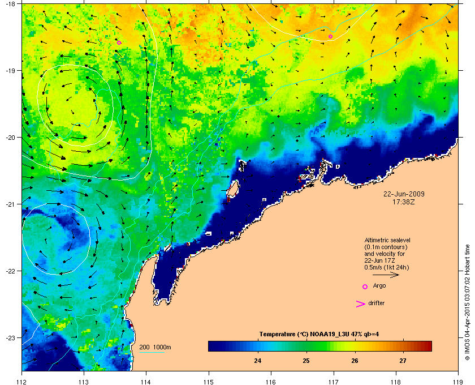This screenshot has height=385, width=475.
Task: Click the longitude label 119
Action: (458, 382)
